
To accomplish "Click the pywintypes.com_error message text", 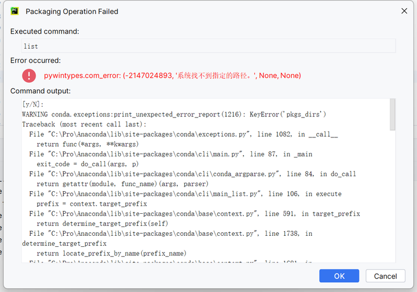I will point(173,75).
